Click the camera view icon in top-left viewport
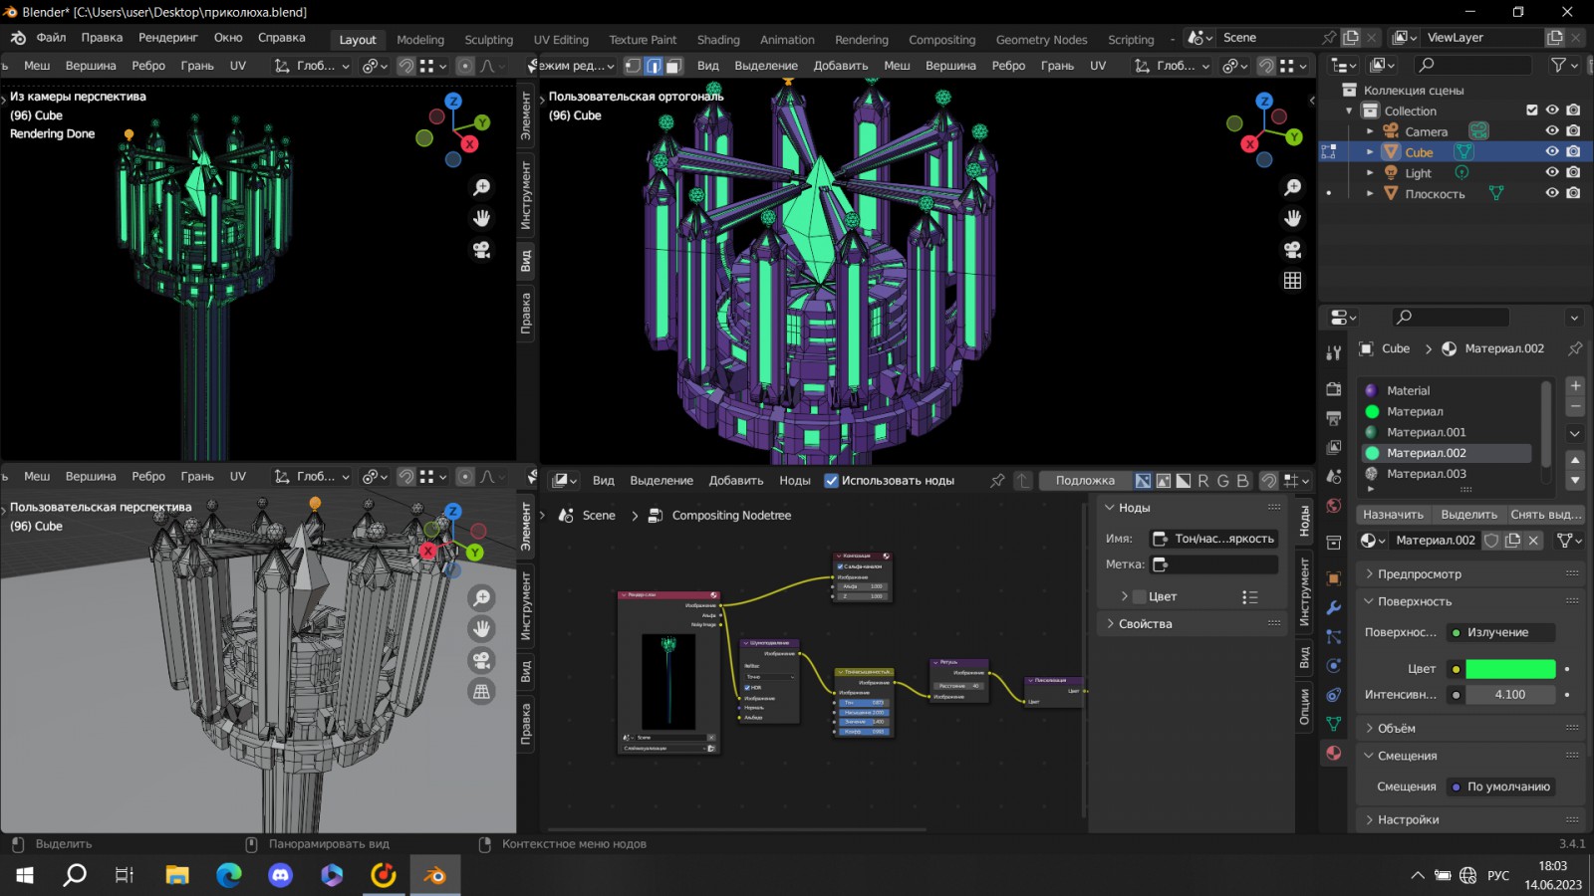The height and width of the screenshot is (896, 1594). [482, 249]
